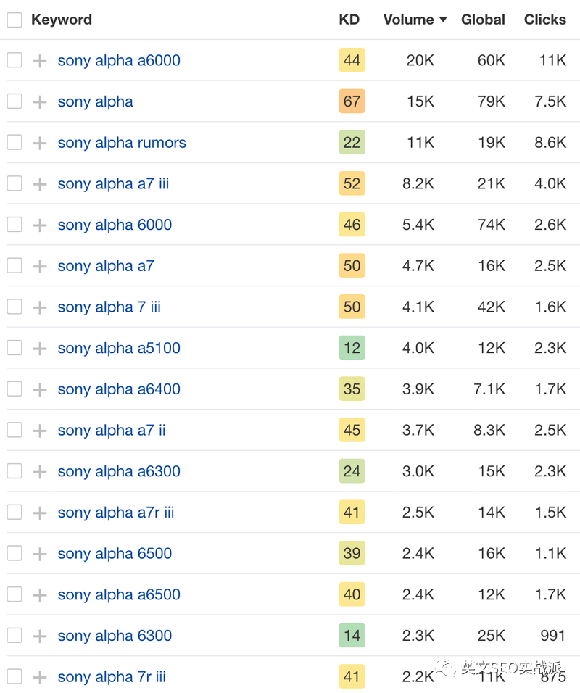Check the box for sony alpha row
Viewport: 580px width, 693px height.
click(x=14, y=101)
